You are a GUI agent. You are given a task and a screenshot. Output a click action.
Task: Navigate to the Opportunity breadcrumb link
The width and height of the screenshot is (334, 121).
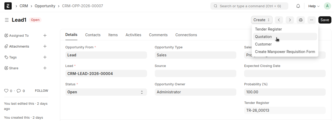click(x=45, y=6)
